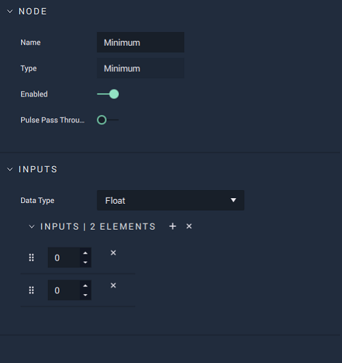This screenshot has width=342, height=363.
Task: Turn on Pulse Pass Through toggle
Action: coord(108,120)
